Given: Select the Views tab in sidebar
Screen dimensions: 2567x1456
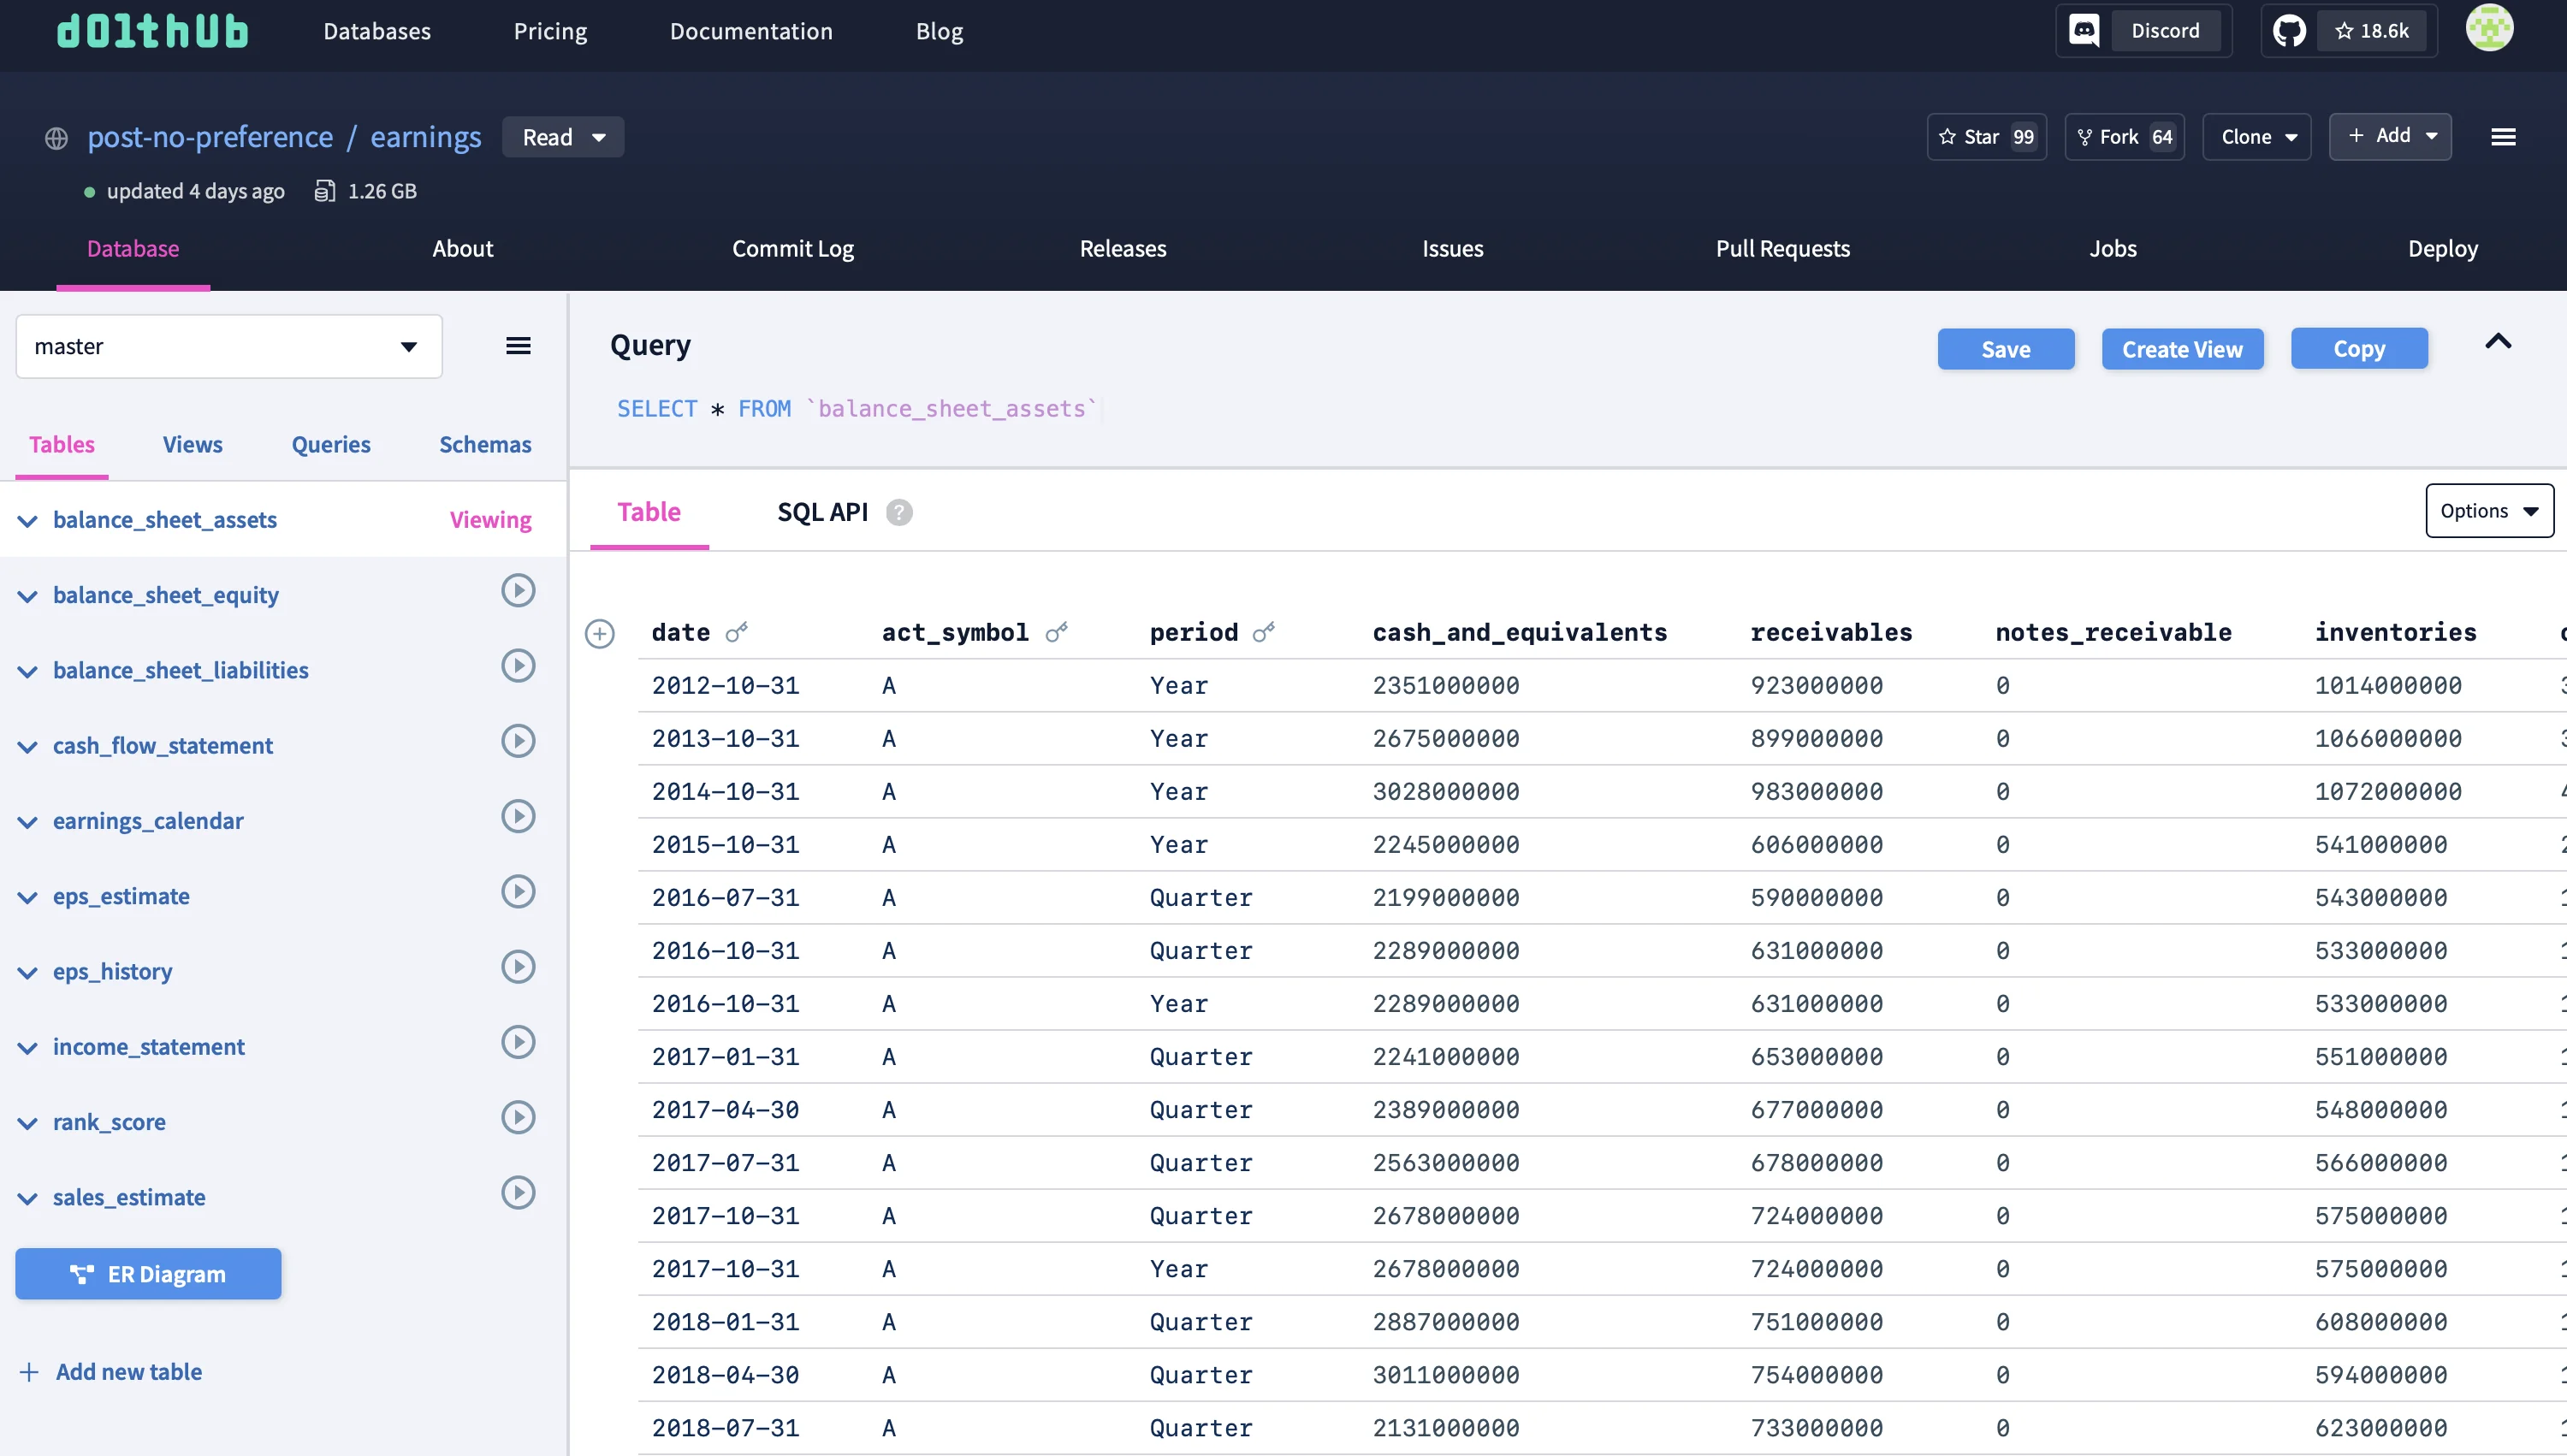Looking at the screenshot, I should [192, 444].
